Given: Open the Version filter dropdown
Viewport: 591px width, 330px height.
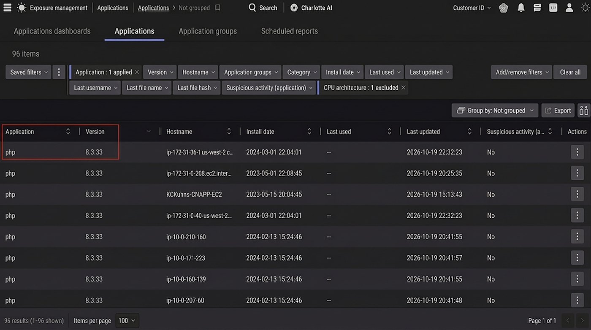Looking at the screenshot, I should click(x=160, y=72).
